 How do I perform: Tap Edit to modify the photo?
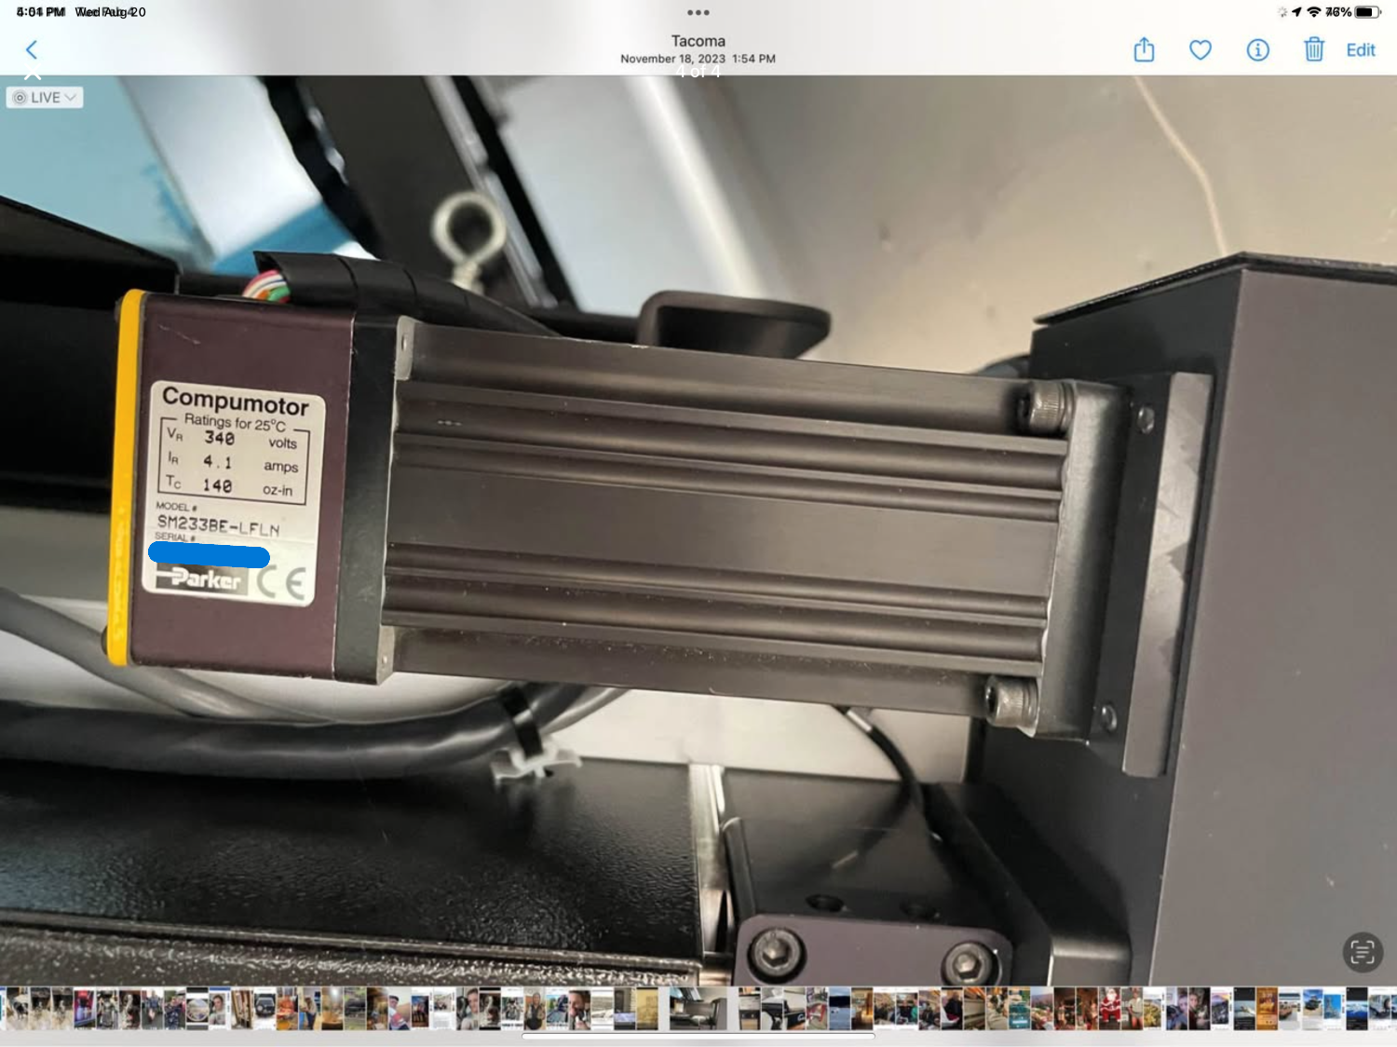click(x=1360, y=50)
